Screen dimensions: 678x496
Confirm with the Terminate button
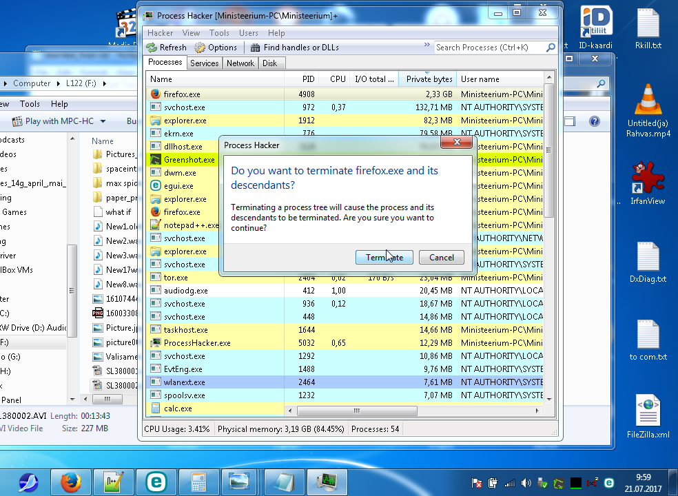click(384, 258)
